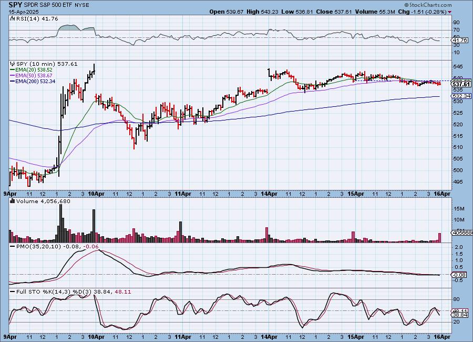This screenshot has height=342, width=473.
Task: Click the RSI(14) line icon
Action: (x=13, y=18)
